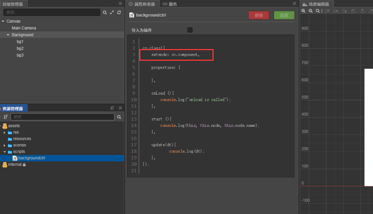Click the sort icon in the assets panel

[6, 117]
